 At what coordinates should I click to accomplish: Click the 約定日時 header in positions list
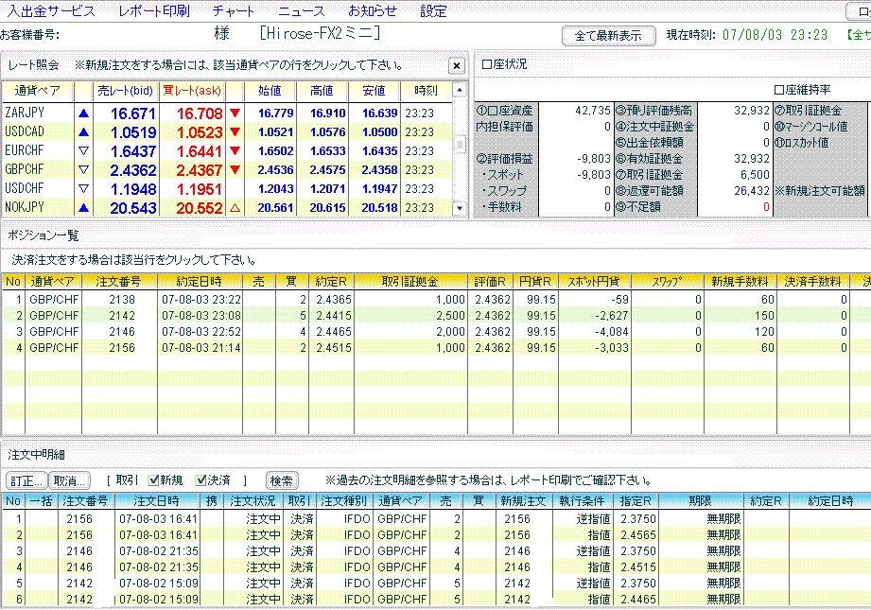pyautogui.click(x=200, y=282)
